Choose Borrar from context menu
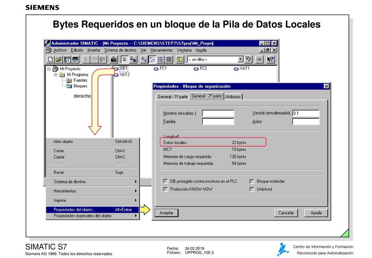 click(93, 172)
